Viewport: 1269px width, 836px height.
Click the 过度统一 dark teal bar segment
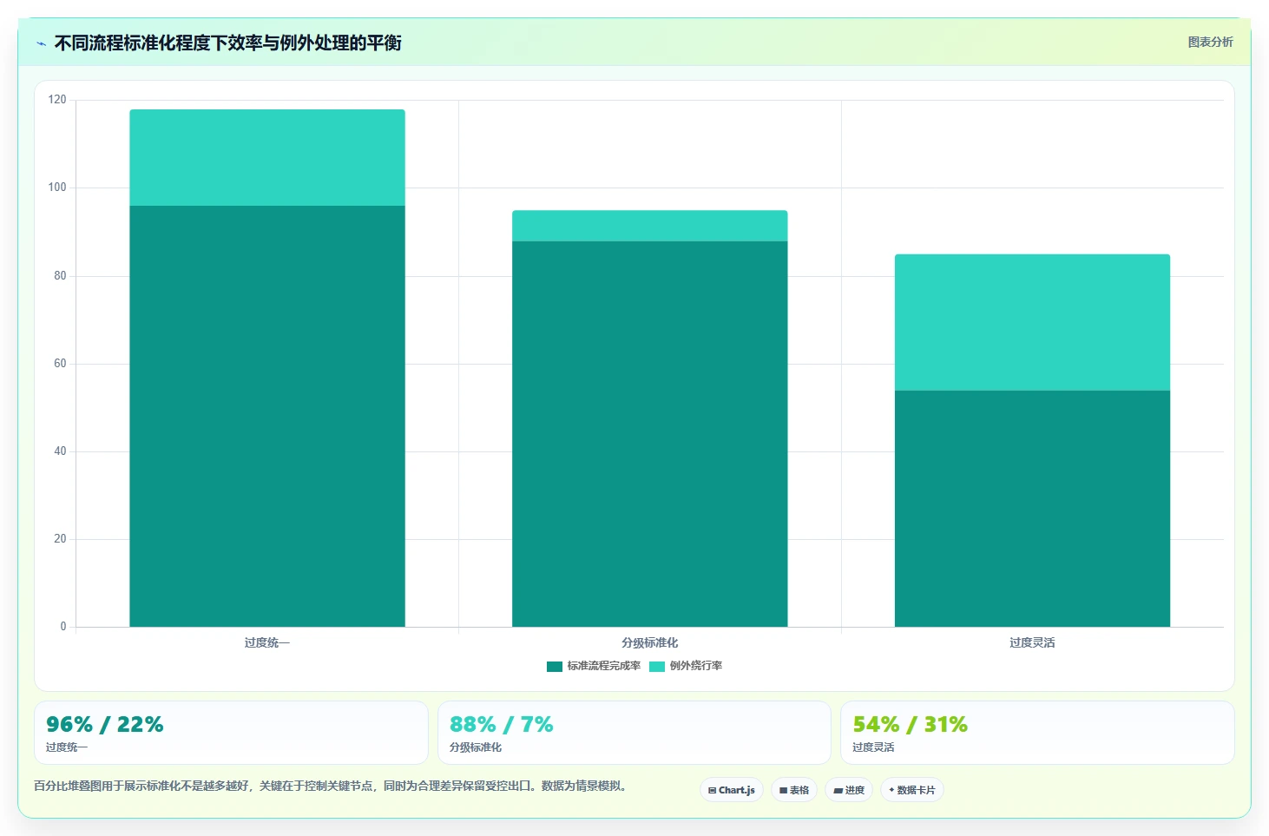[267, 416]
